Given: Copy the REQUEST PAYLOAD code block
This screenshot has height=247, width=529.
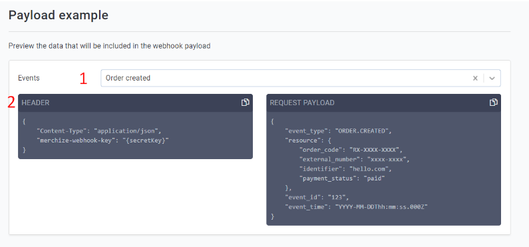Looking at the screenshot, I should coord(494,103).
